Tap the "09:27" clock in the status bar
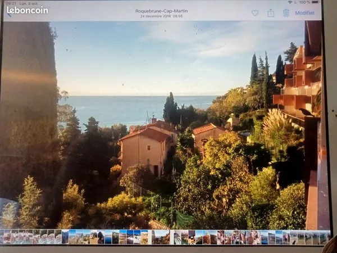The width and height of the screenshot is (337, 253). pos(11,3)
